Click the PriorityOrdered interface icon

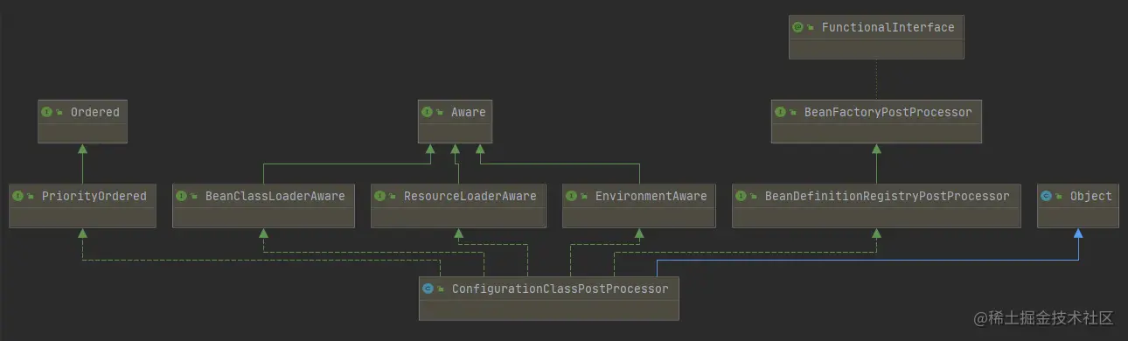coord(18,197)
